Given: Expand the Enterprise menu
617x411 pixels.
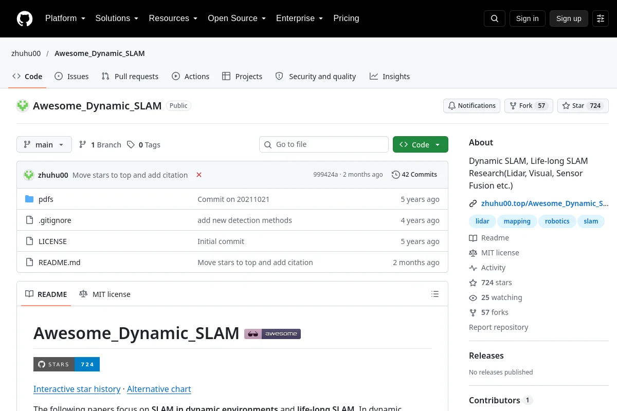Looking at the screenshot, I should 300,18.
